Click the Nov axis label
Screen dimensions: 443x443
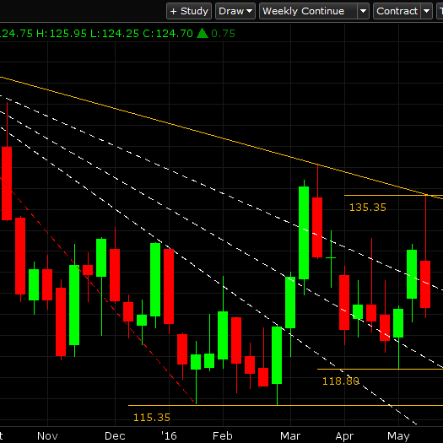(x=47, y=435)
